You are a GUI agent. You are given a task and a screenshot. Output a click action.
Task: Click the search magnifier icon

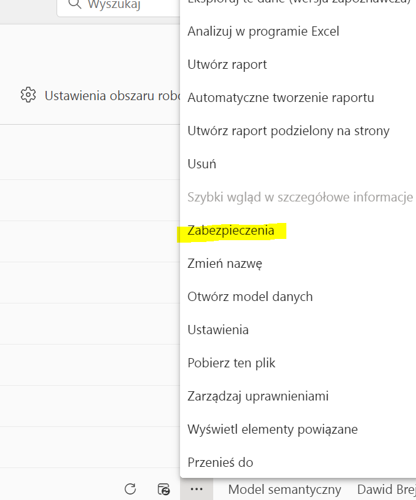pyautogui.click(x=74, y=5)
